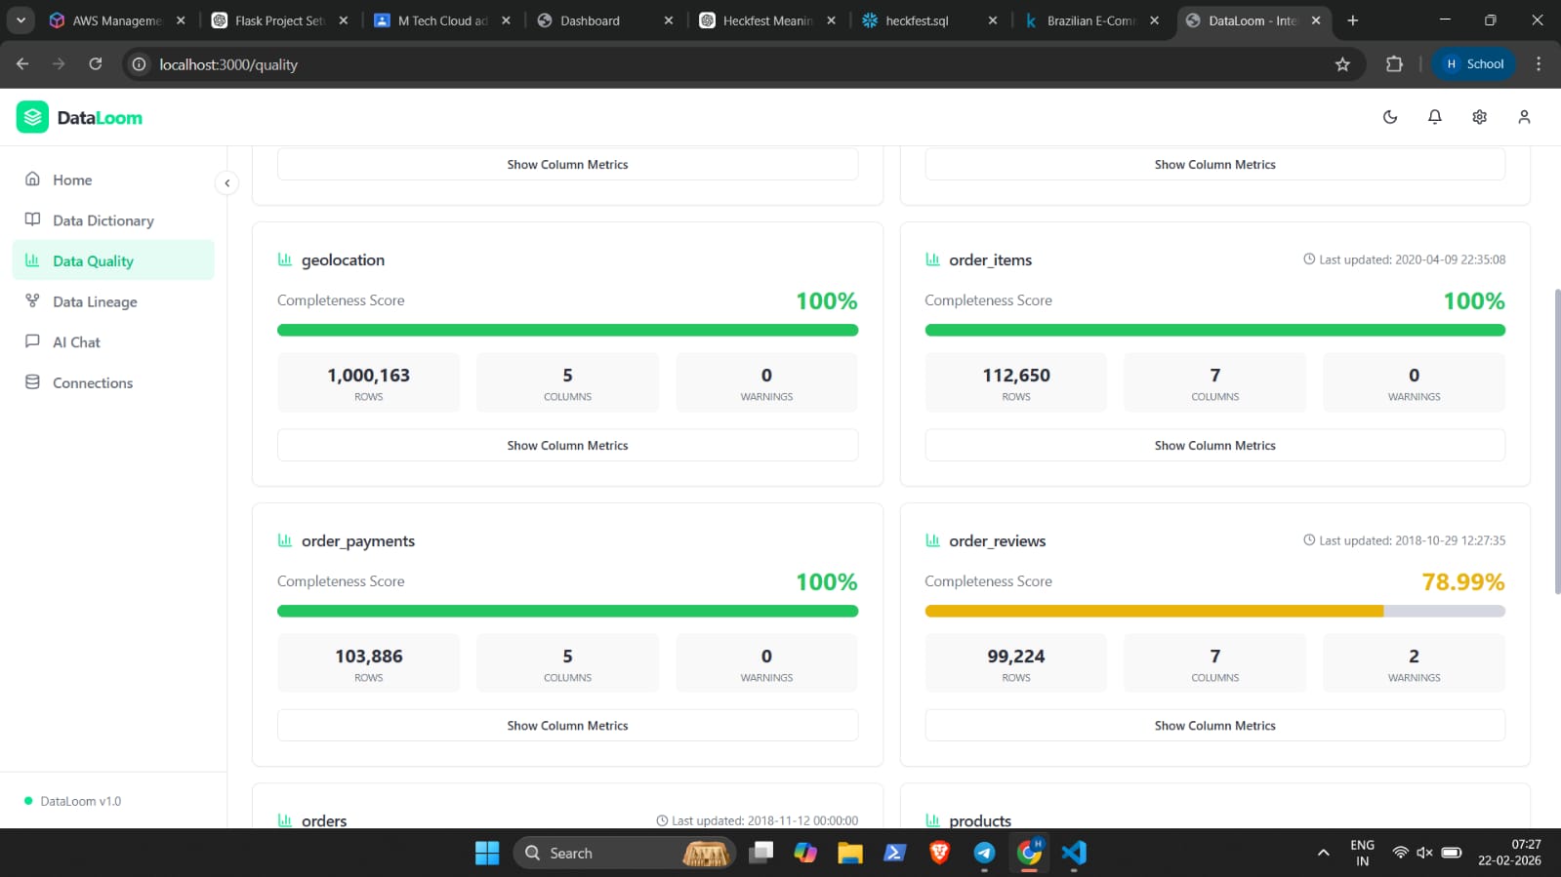The height and width of the screenshot is (877, 1561).
Task: Reload the page
Action: tap(96, 64)
